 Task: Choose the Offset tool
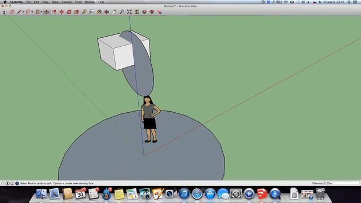click(54, 12)
